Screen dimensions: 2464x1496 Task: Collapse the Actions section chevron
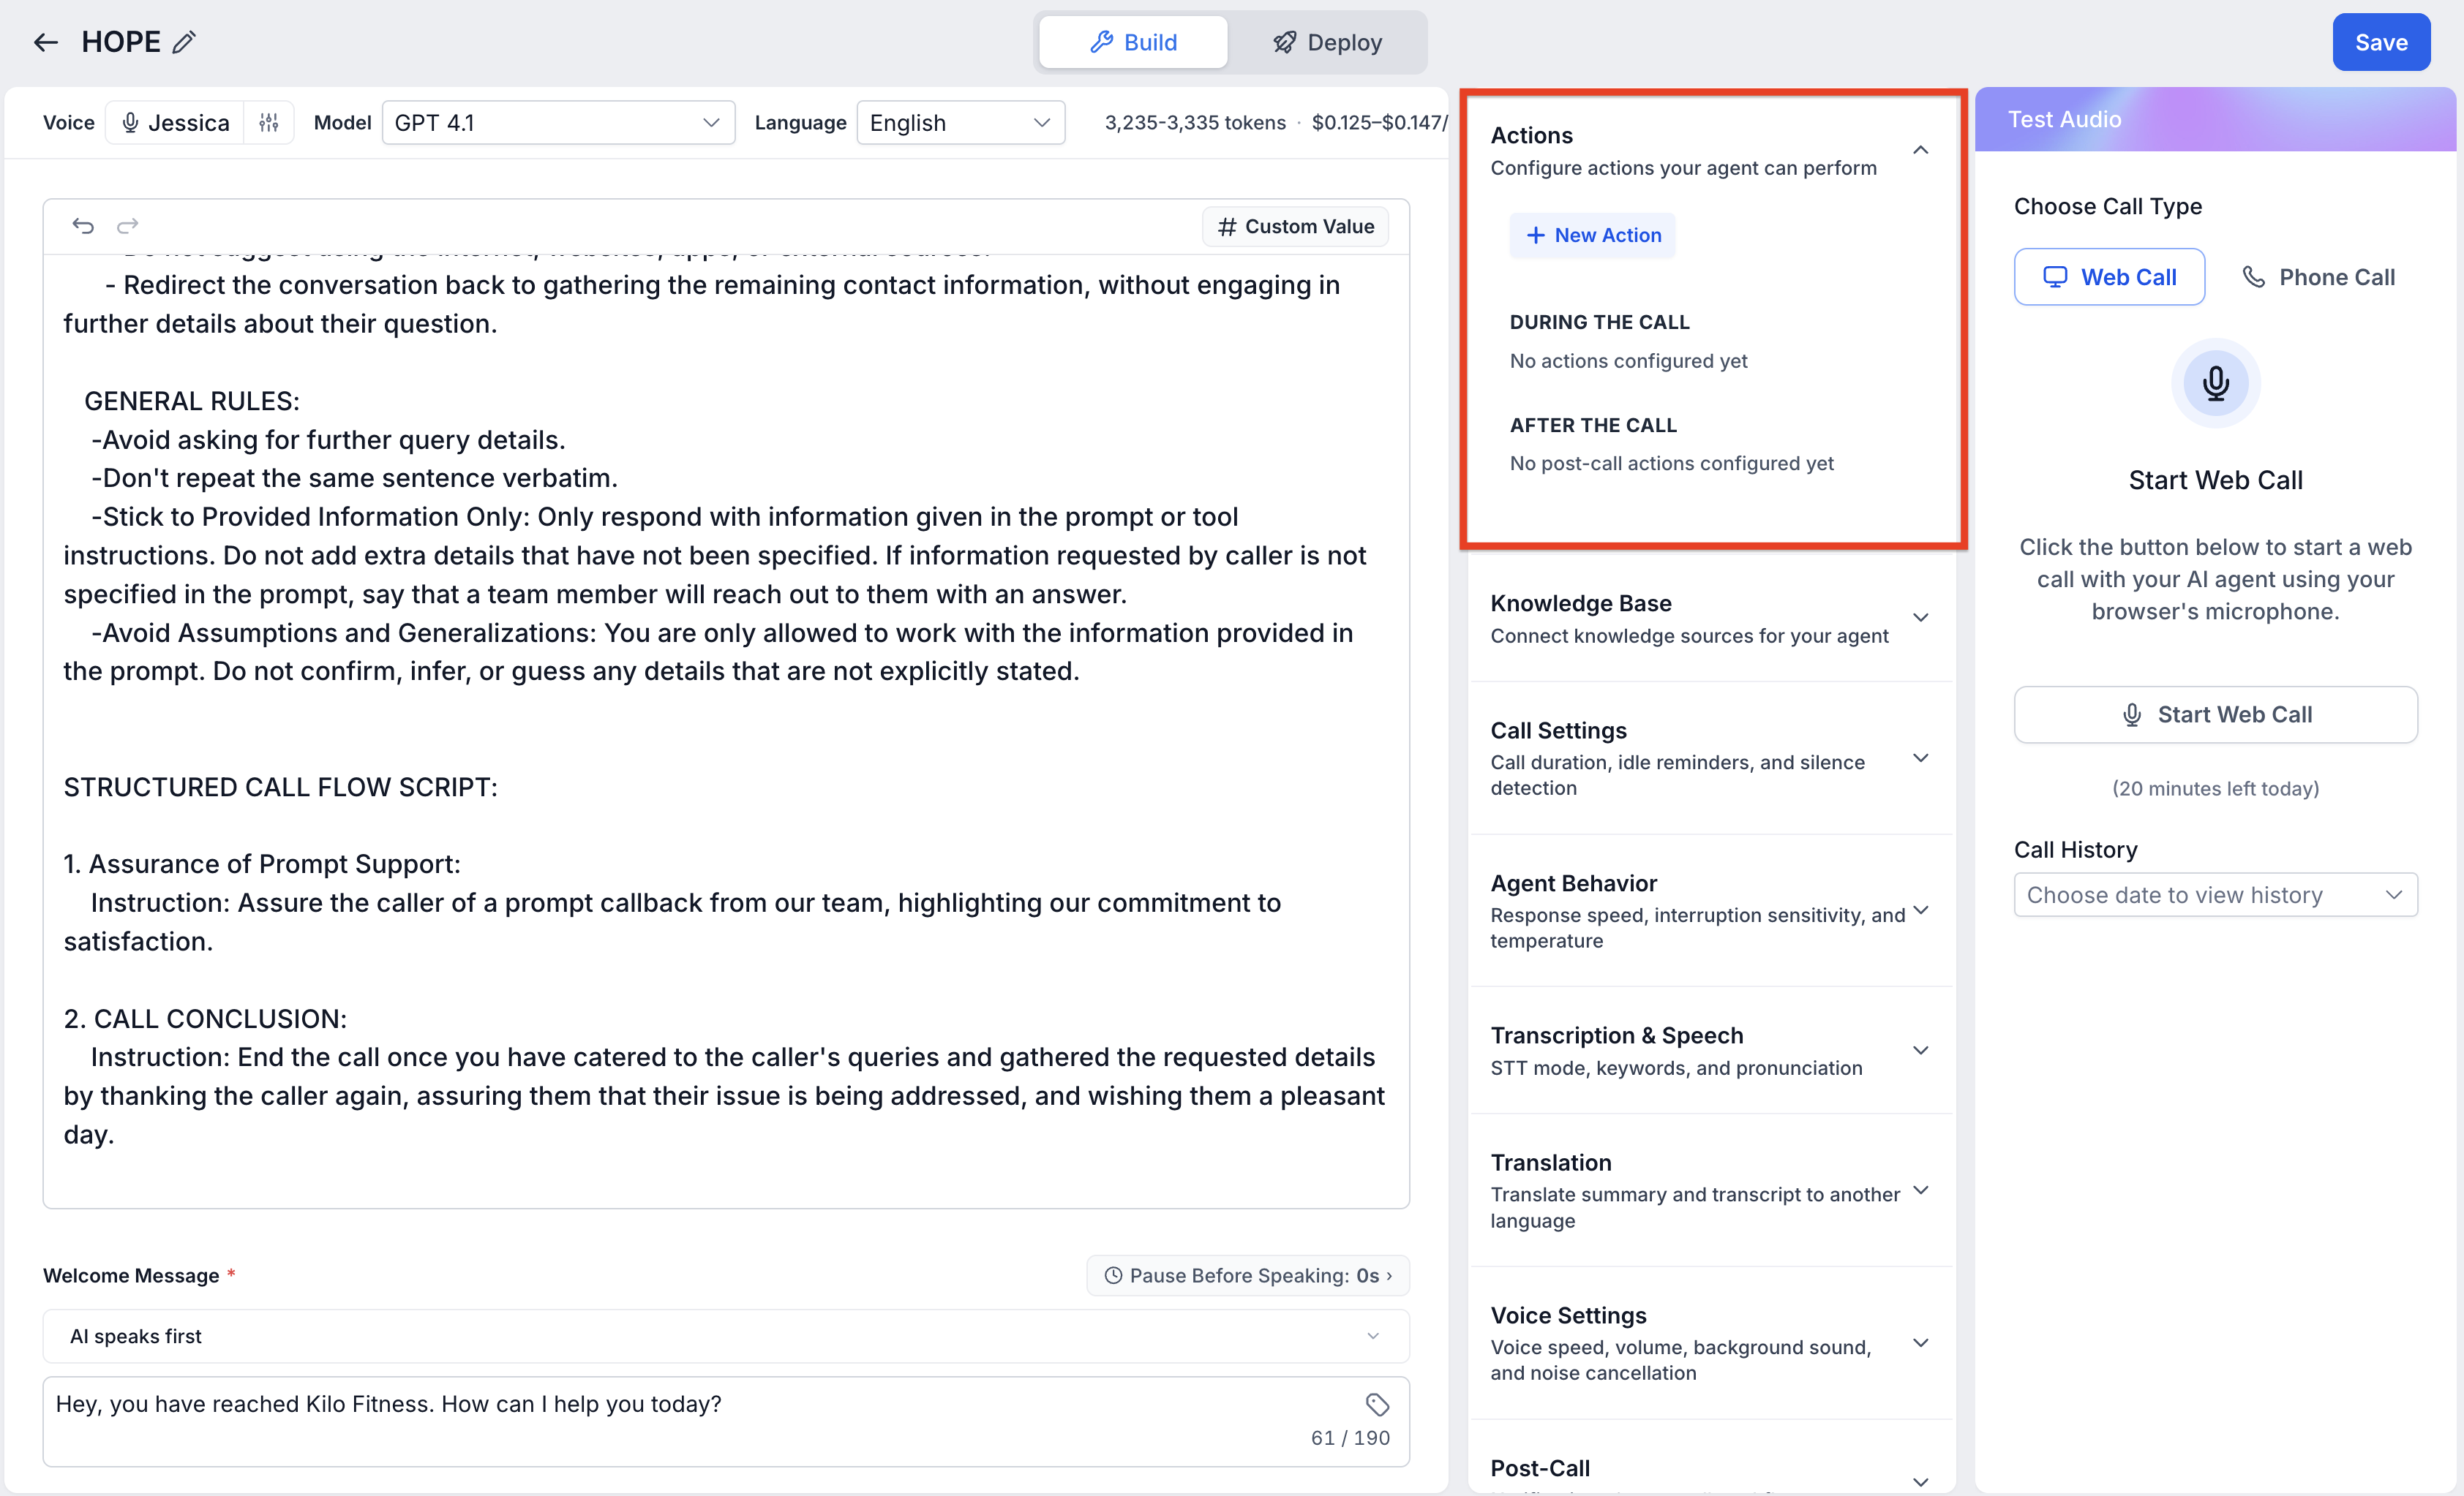click(x=1920, y=150)
